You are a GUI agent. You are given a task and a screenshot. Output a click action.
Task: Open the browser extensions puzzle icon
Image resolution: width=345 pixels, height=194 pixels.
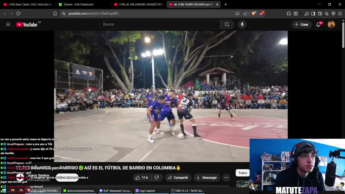pyautogui.click(x=289, y=13)
